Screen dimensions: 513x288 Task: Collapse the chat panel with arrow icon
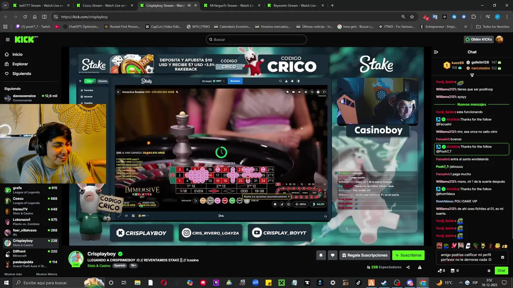point(436,52)
